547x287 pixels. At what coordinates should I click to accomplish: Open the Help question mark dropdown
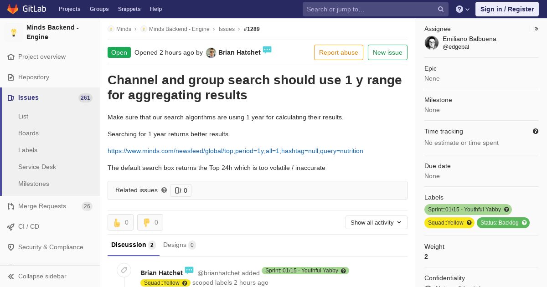tap(463, 9)
